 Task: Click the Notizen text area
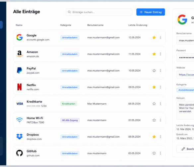185,110
